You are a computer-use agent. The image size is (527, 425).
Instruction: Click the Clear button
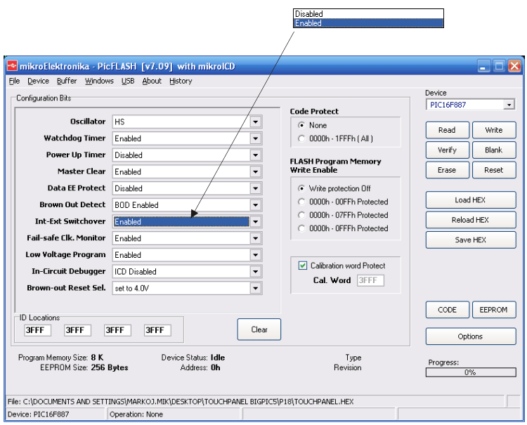pyautogui.click(x=259, y=329)
